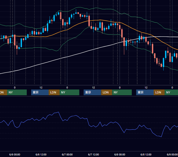178x157 pixels.
Task: Select the 東京 session block on 6/8
Action: pyautogui.click(x=145, y=92)
